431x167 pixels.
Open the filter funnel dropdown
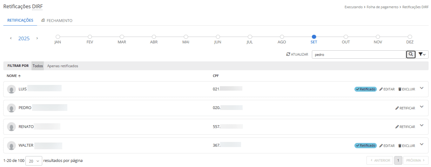click(422, 55)
